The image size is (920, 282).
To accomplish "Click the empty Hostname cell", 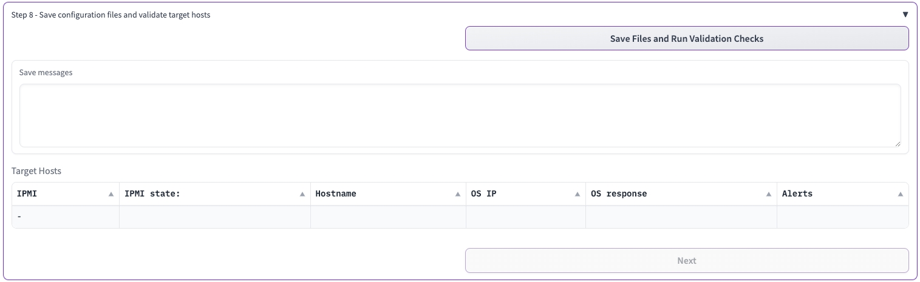I will click(388, 217).
